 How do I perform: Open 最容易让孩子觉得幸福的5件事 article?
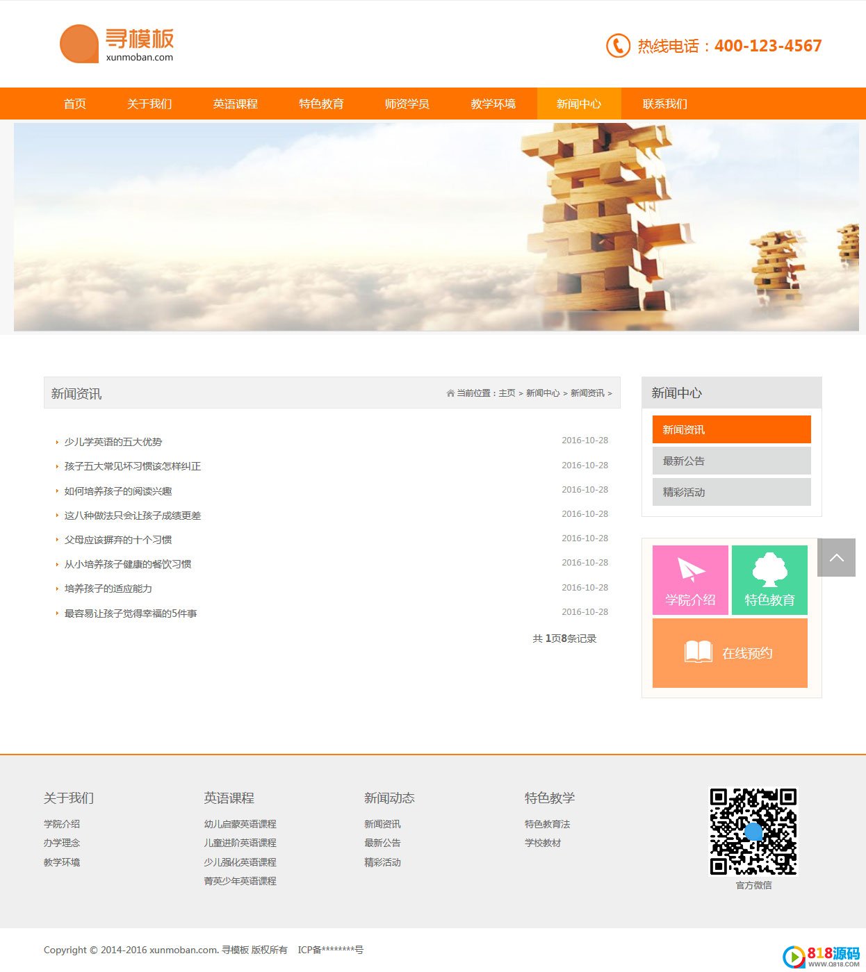click(x=131, y=613)
